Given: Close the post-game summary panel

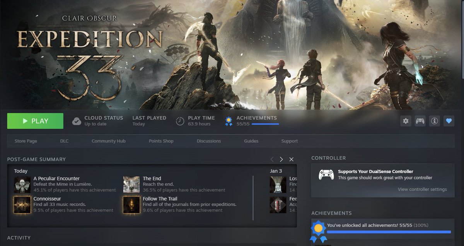Looking at the screenshot, I should [x=292, y=159].
